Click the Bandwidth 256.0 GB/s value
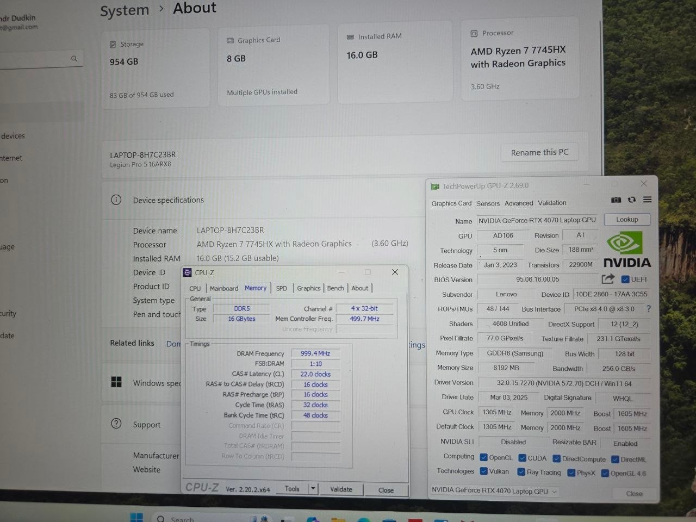Image resolution: width=696 pixels, height=522 pixels. coord(619,368)
